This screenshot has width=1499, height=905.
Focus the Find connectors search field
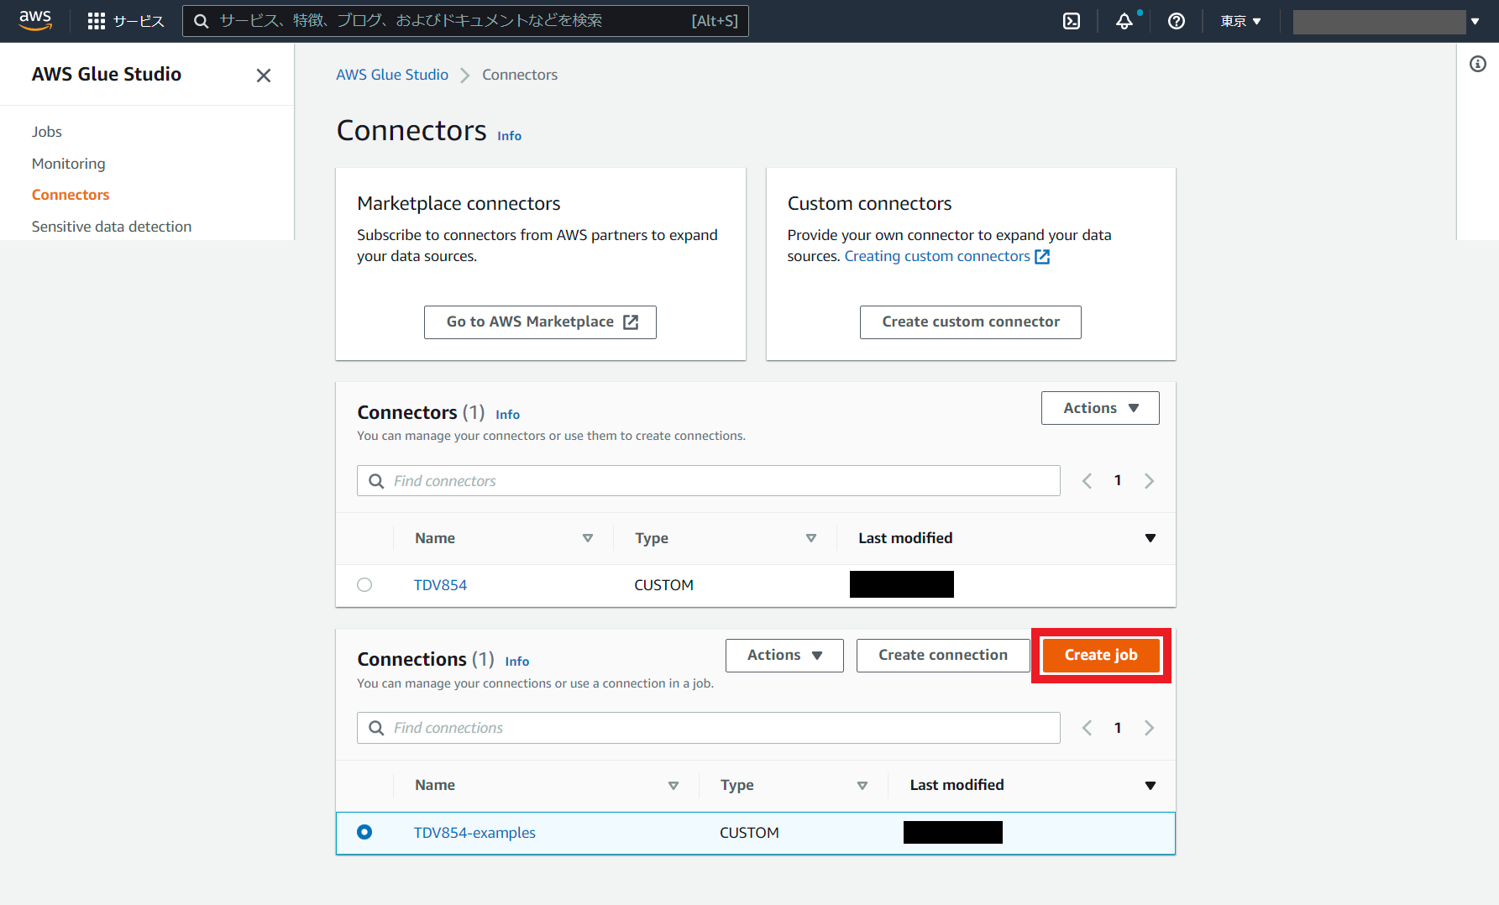coord(709,481)
